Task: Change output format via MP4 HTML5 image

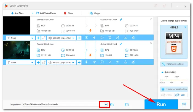Action: click(174, 43)
